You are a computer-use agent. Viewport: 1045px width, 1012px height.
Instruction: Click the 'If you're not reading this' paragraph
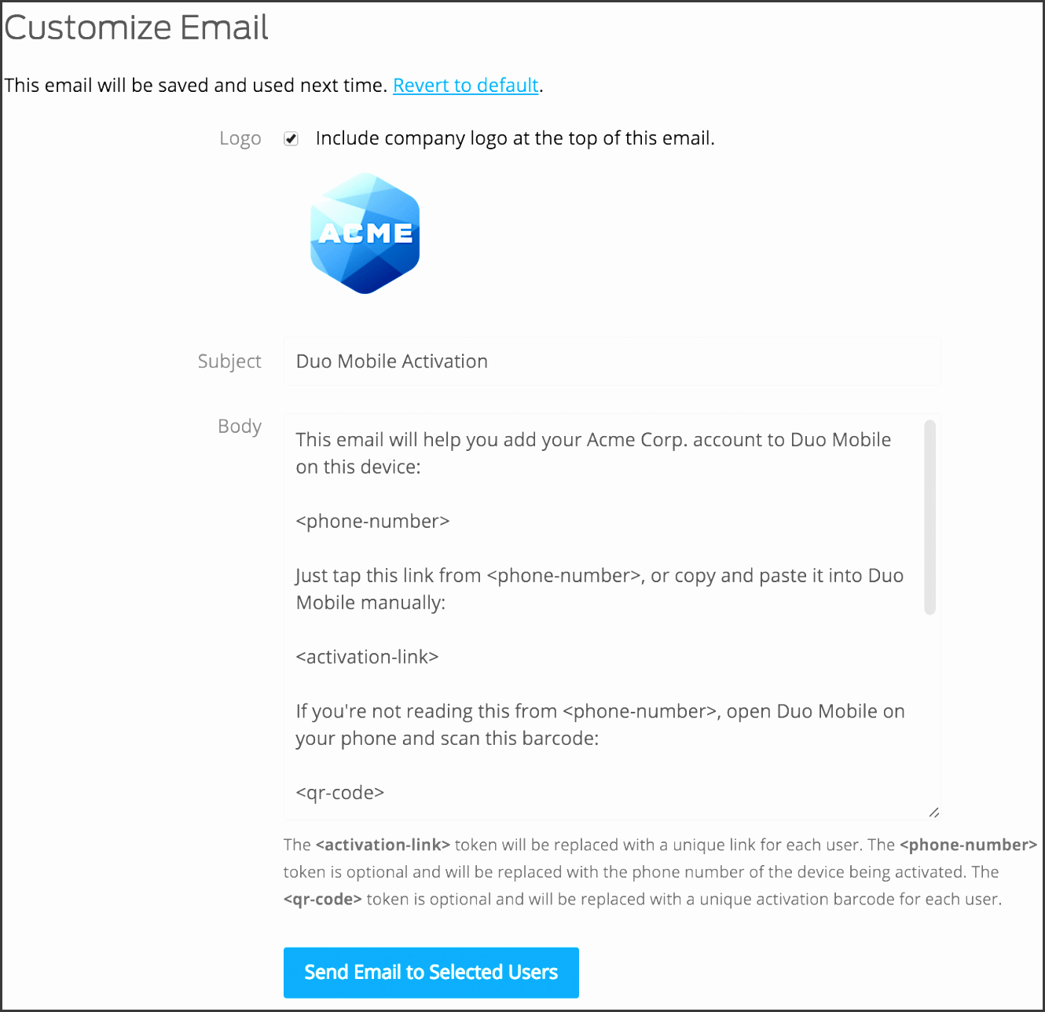click(x=600, y=724)
